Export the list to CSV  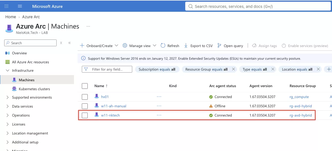[198, 46]
